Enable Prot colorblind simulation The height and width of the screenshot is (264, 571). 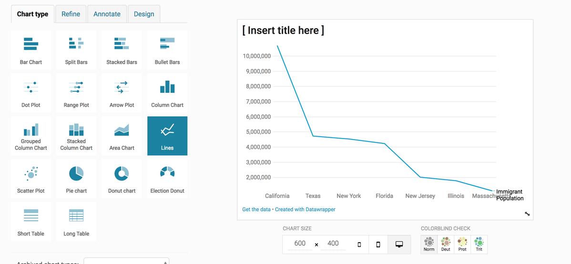462,244
